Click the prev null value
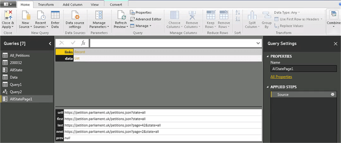Image resolution: width=341 pixels, height=143 pixels. coord(67,138)
